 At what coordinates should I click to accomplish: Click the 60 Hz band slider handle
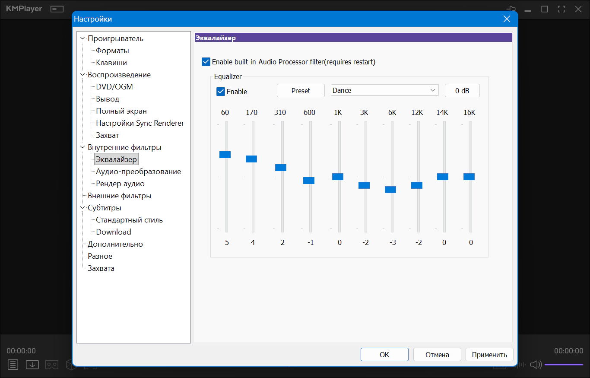pos(225,155)
